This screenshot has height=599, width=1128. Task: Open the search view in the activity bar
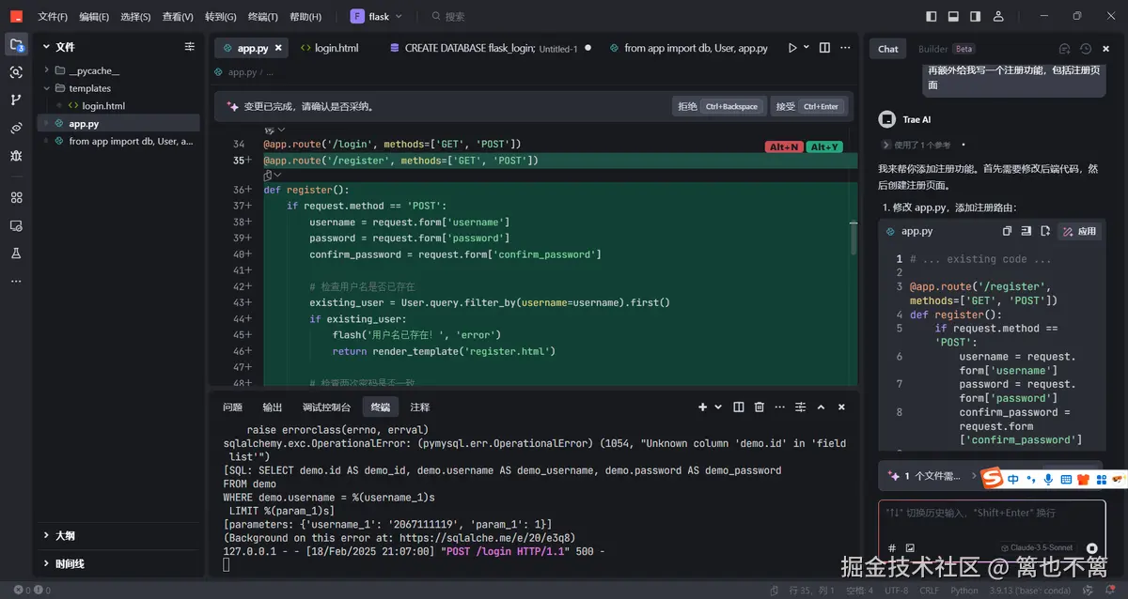point(16,72)
